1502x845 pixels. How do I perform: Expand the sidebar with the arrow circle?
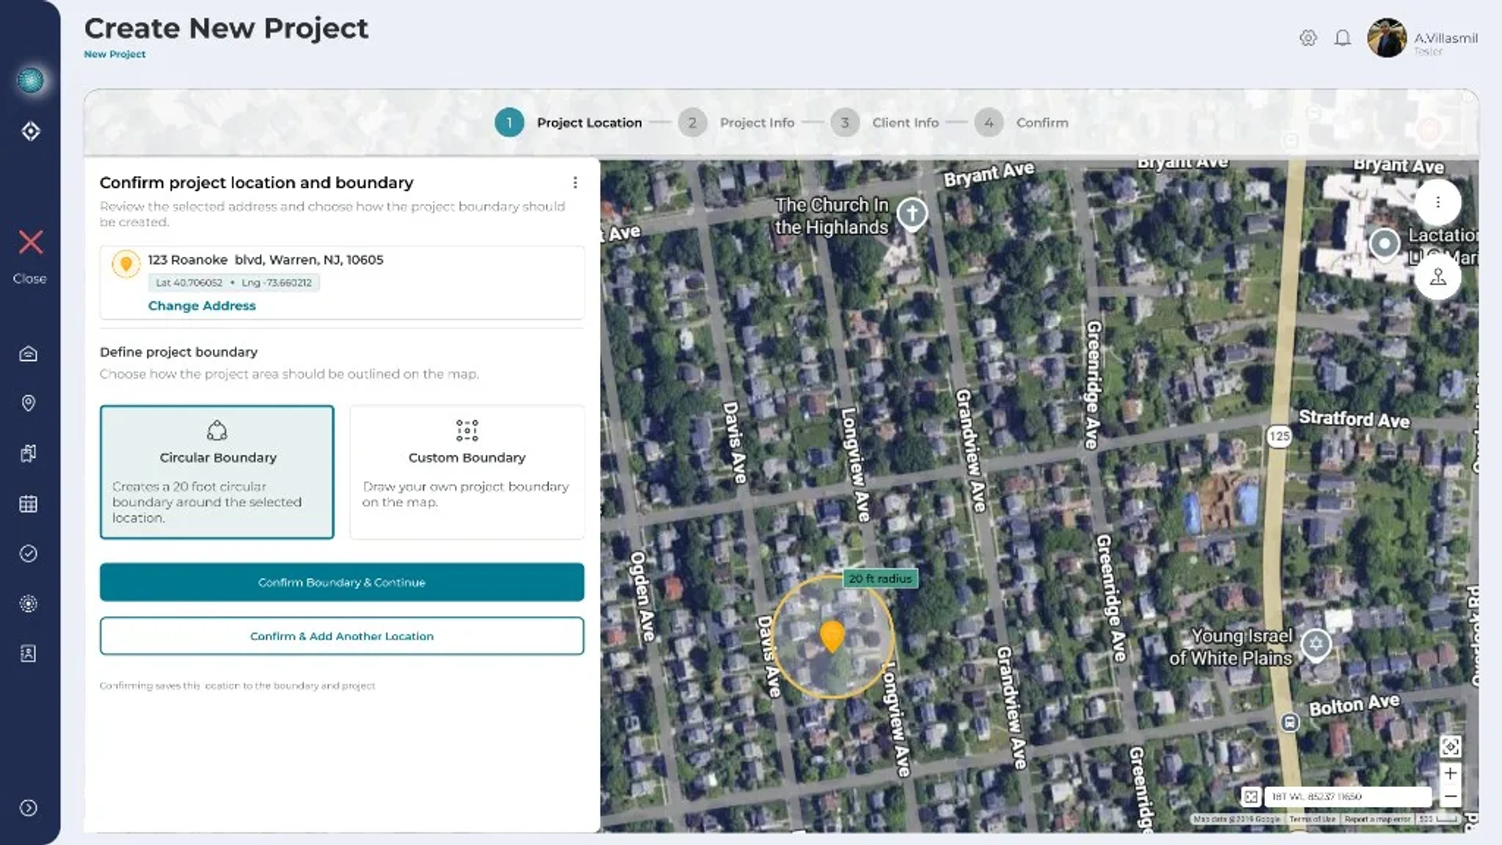point(29,808)
